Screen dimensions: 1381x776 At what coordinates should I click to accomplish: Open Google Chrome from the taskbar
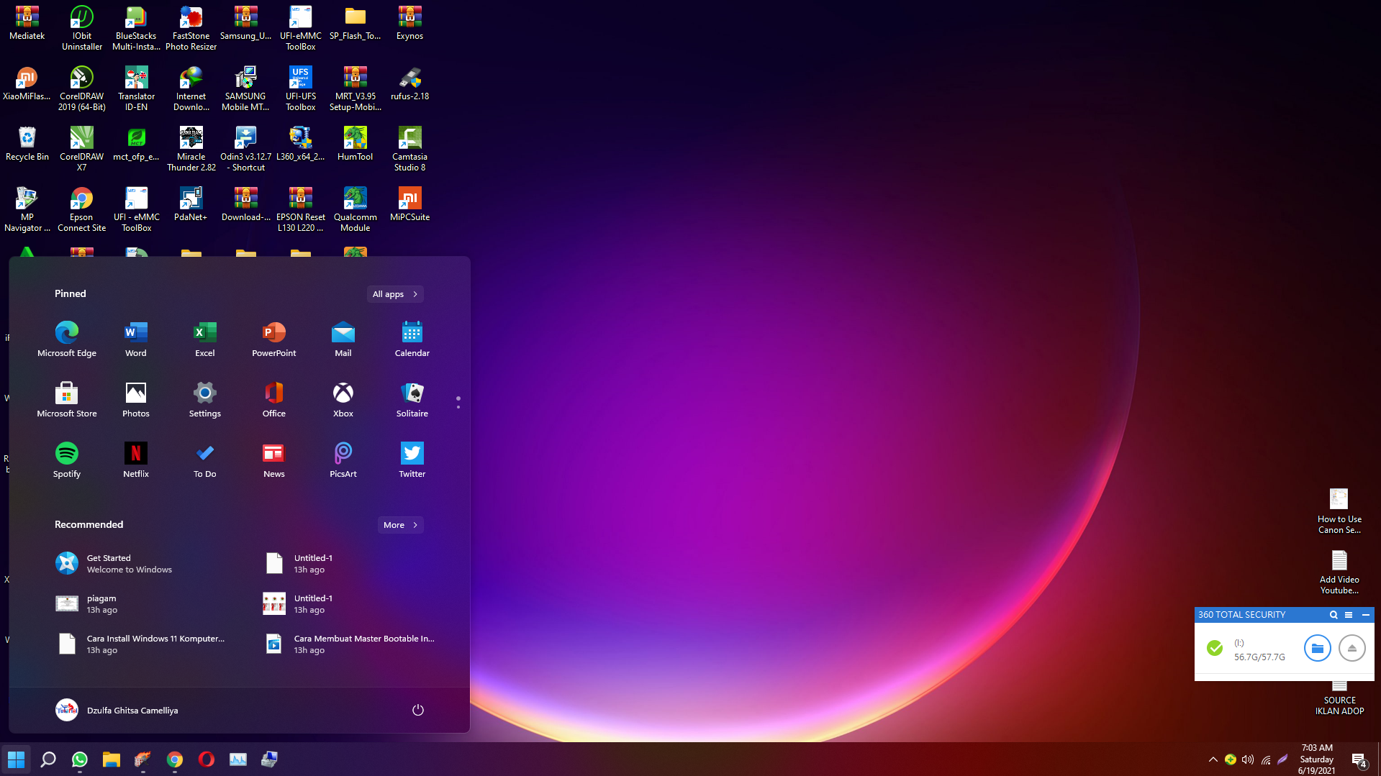[175, 759]
